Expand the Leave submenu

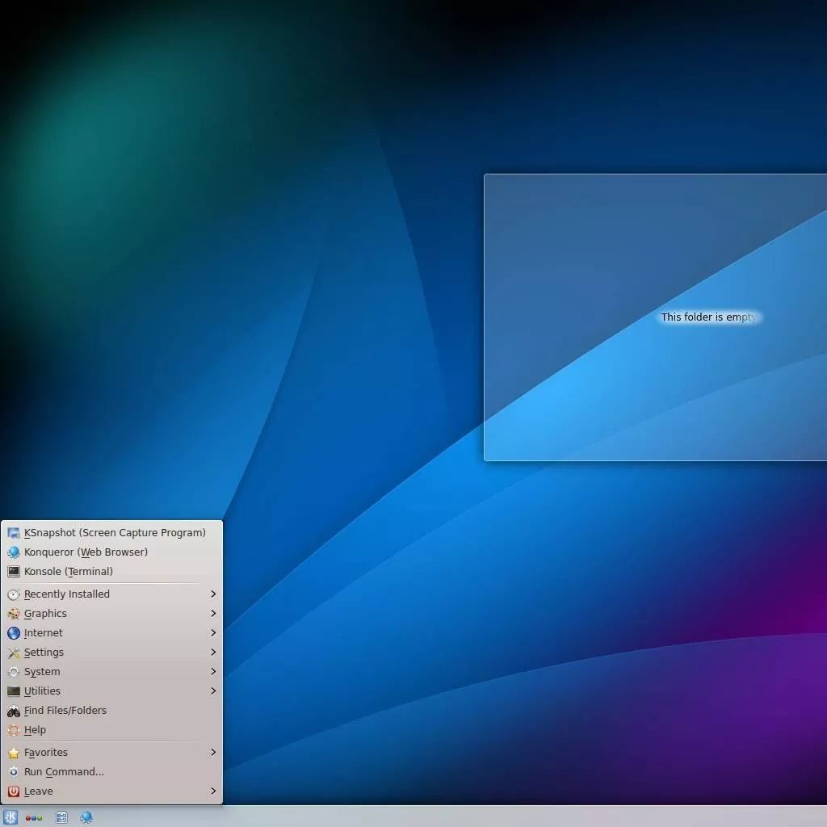212,791
